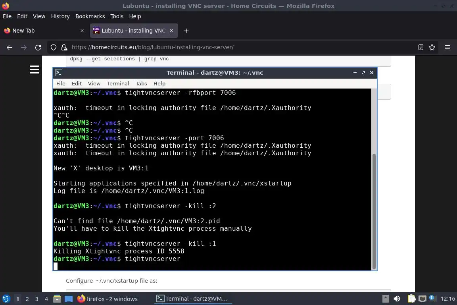Open Firefox Help menu
The image size is (457, 305).
(x=135, y=16)
